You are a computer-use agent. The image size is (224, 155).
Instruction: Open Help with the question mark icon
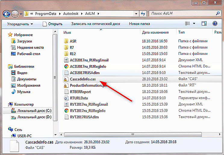pos(215,23)
